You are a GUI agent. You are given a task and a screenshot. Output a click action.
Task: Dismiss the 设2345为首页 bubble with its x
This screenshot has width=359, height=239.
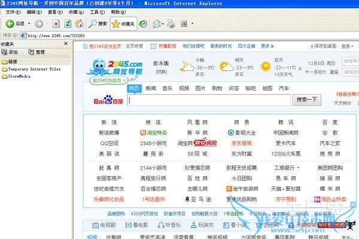(124, 80)
